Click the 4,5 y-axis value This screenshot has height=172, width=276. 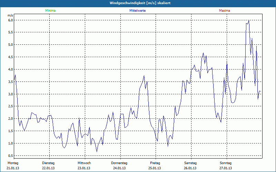coord(11,57)
